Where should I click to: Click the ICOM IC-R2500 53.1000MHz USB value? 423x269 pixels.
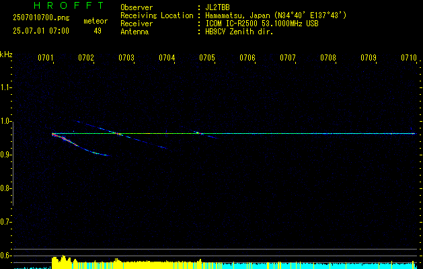point(262,24)
